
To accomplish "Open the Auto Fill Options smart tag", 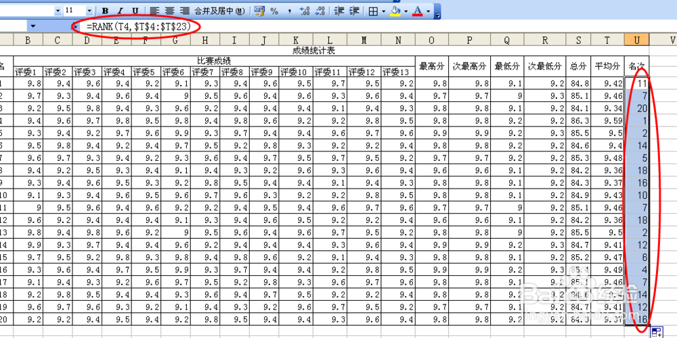I will pyautogui.click(x=656, y=333).
